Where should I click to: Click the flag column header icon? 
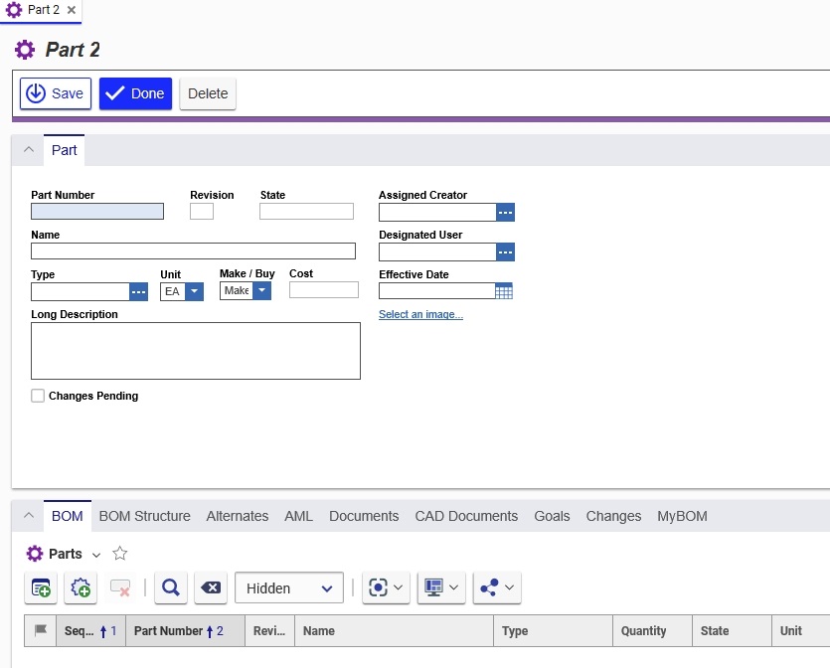click(41, 630)
